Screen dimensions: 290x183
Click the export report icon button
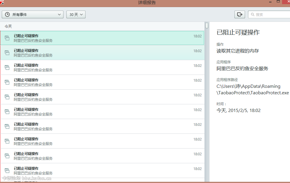(240, 14)
